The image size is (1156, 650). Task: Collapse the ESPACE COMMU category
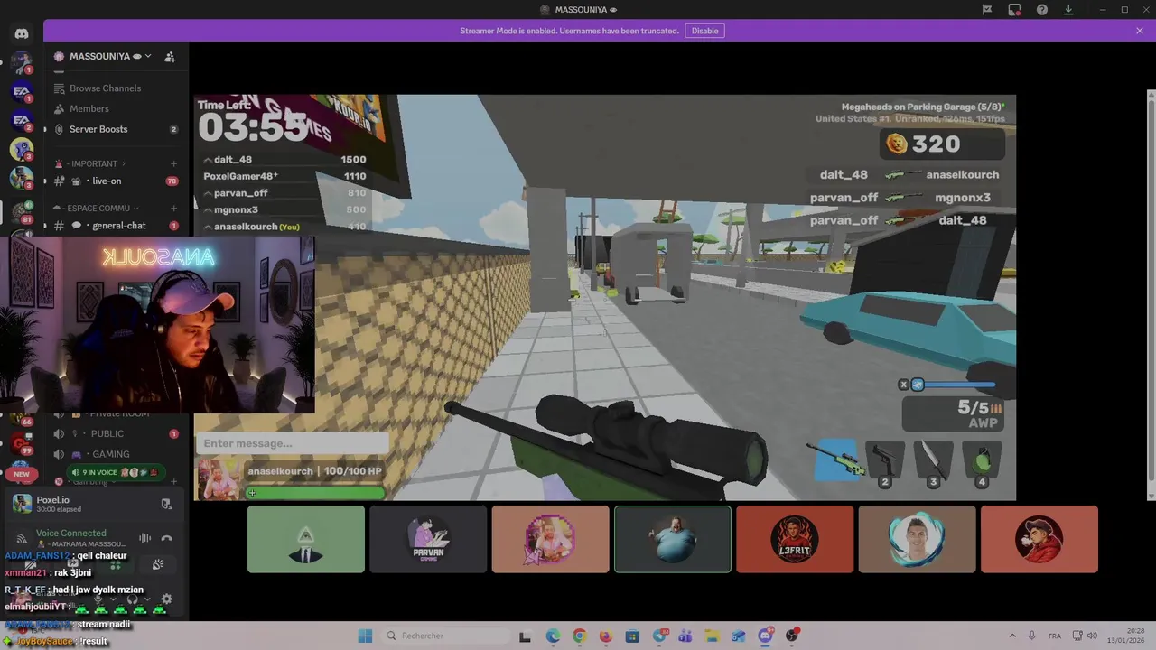click(x=98, y=208)
